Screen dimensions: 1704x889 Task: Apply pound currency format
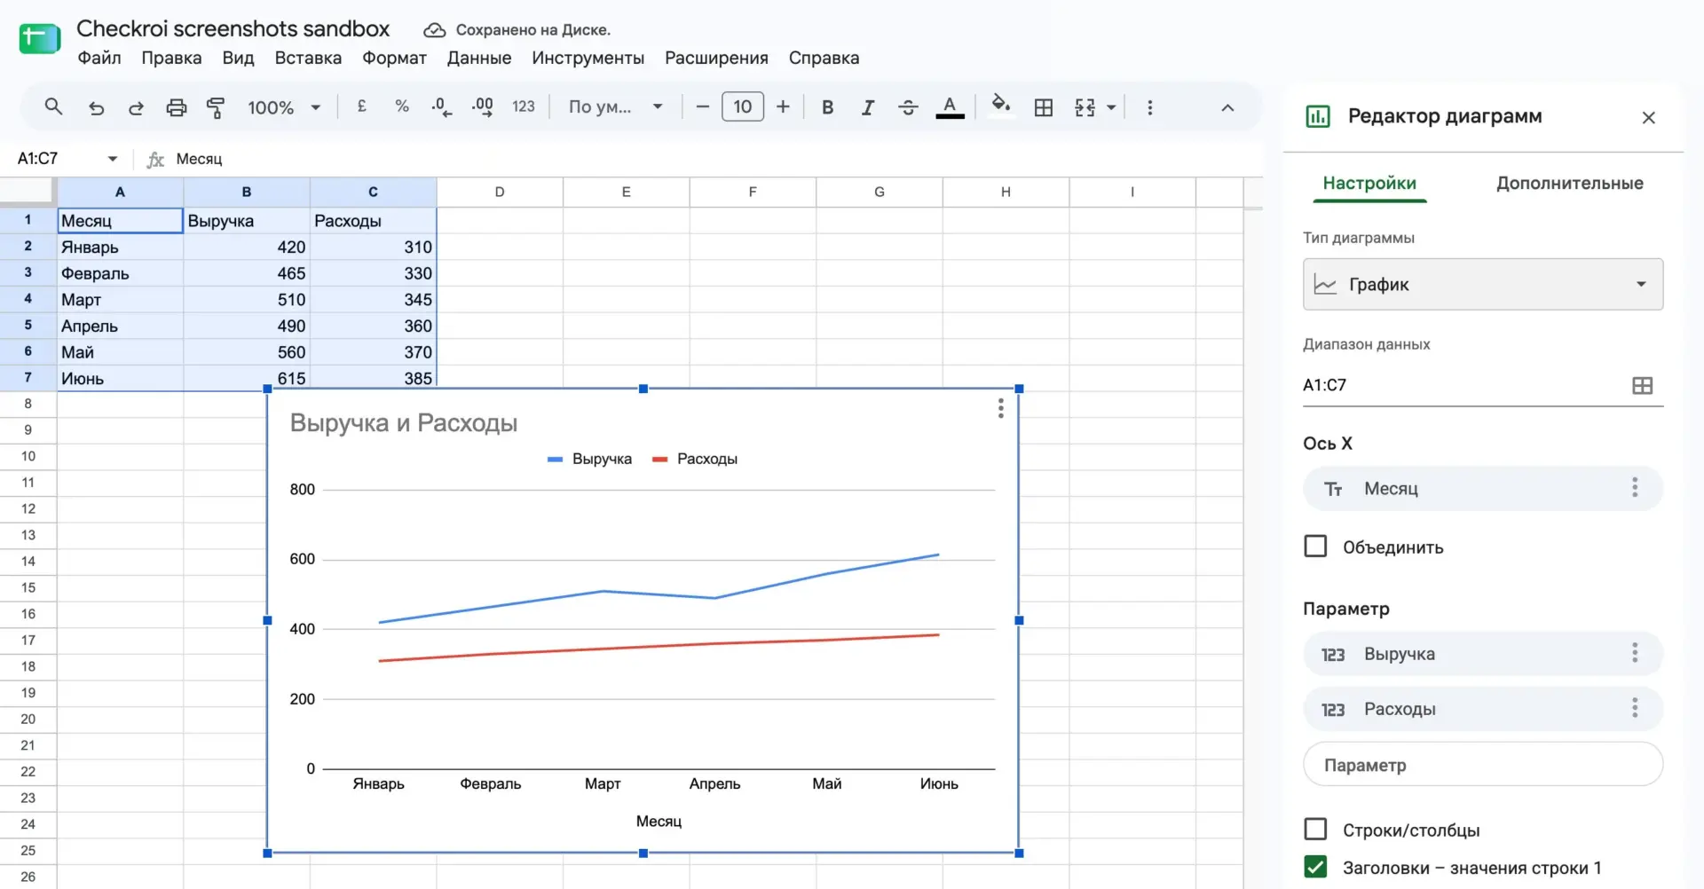pyautogui.click(x=362, y=106)
